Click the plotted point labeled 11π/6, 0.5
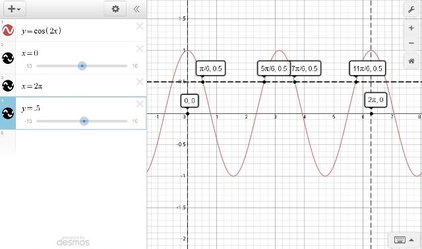Screen dimensions: 422x249 [356, 82]
